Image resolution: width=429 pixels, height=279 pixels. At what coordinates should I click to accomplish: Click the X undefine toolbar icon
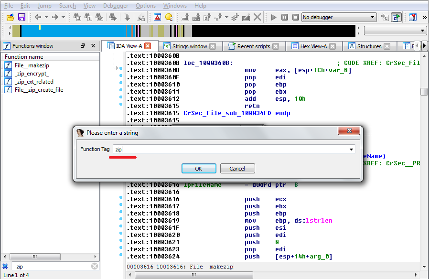[x=257, y=17]
